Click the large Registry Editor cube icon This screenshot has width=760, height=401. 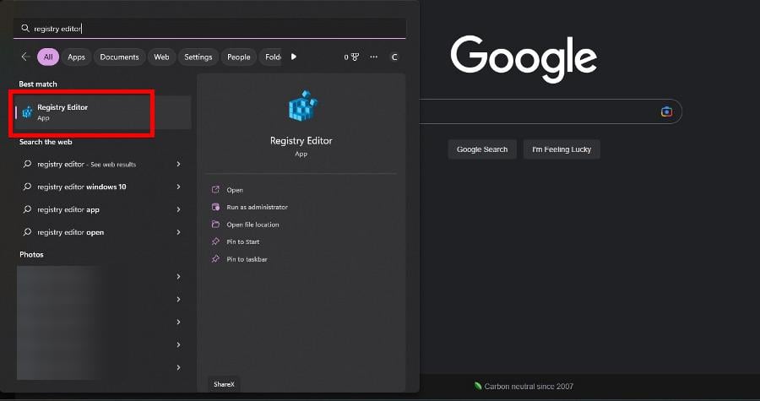click(301, 106)
